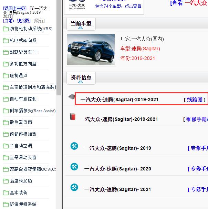The width and height of the screenshot is (208, 209).
Task: Click folder icon beside 副驾驶员车门
Action: click(x=6, y=52)
